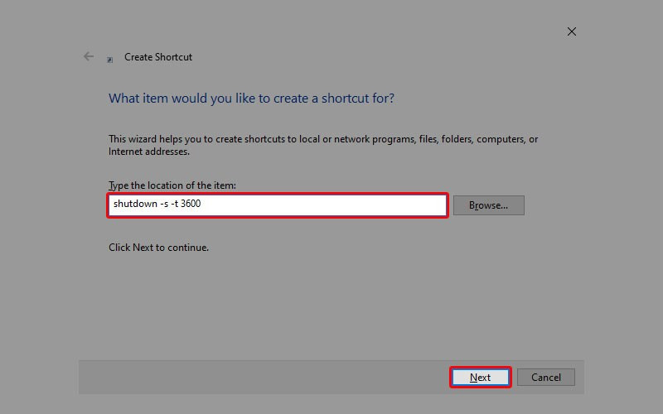Click the 'Internet addresses.' text line
The height and width of the screenshot is (414, 663).
pos(149,152)
